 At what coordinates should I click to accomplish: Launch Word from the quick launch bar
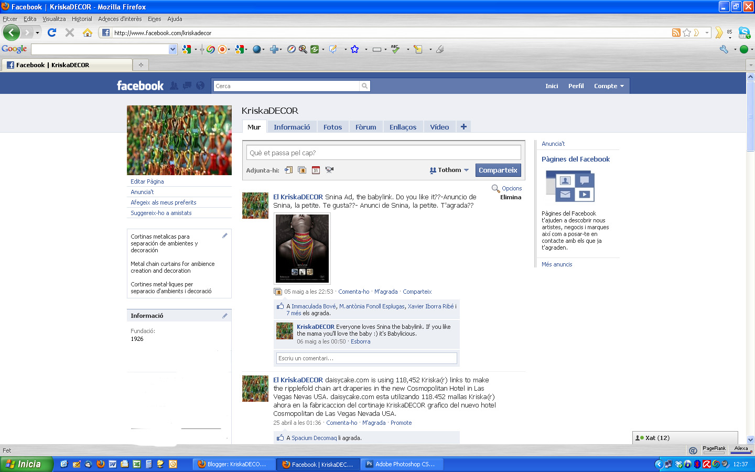pyautogui.click(x=112, y=464)
